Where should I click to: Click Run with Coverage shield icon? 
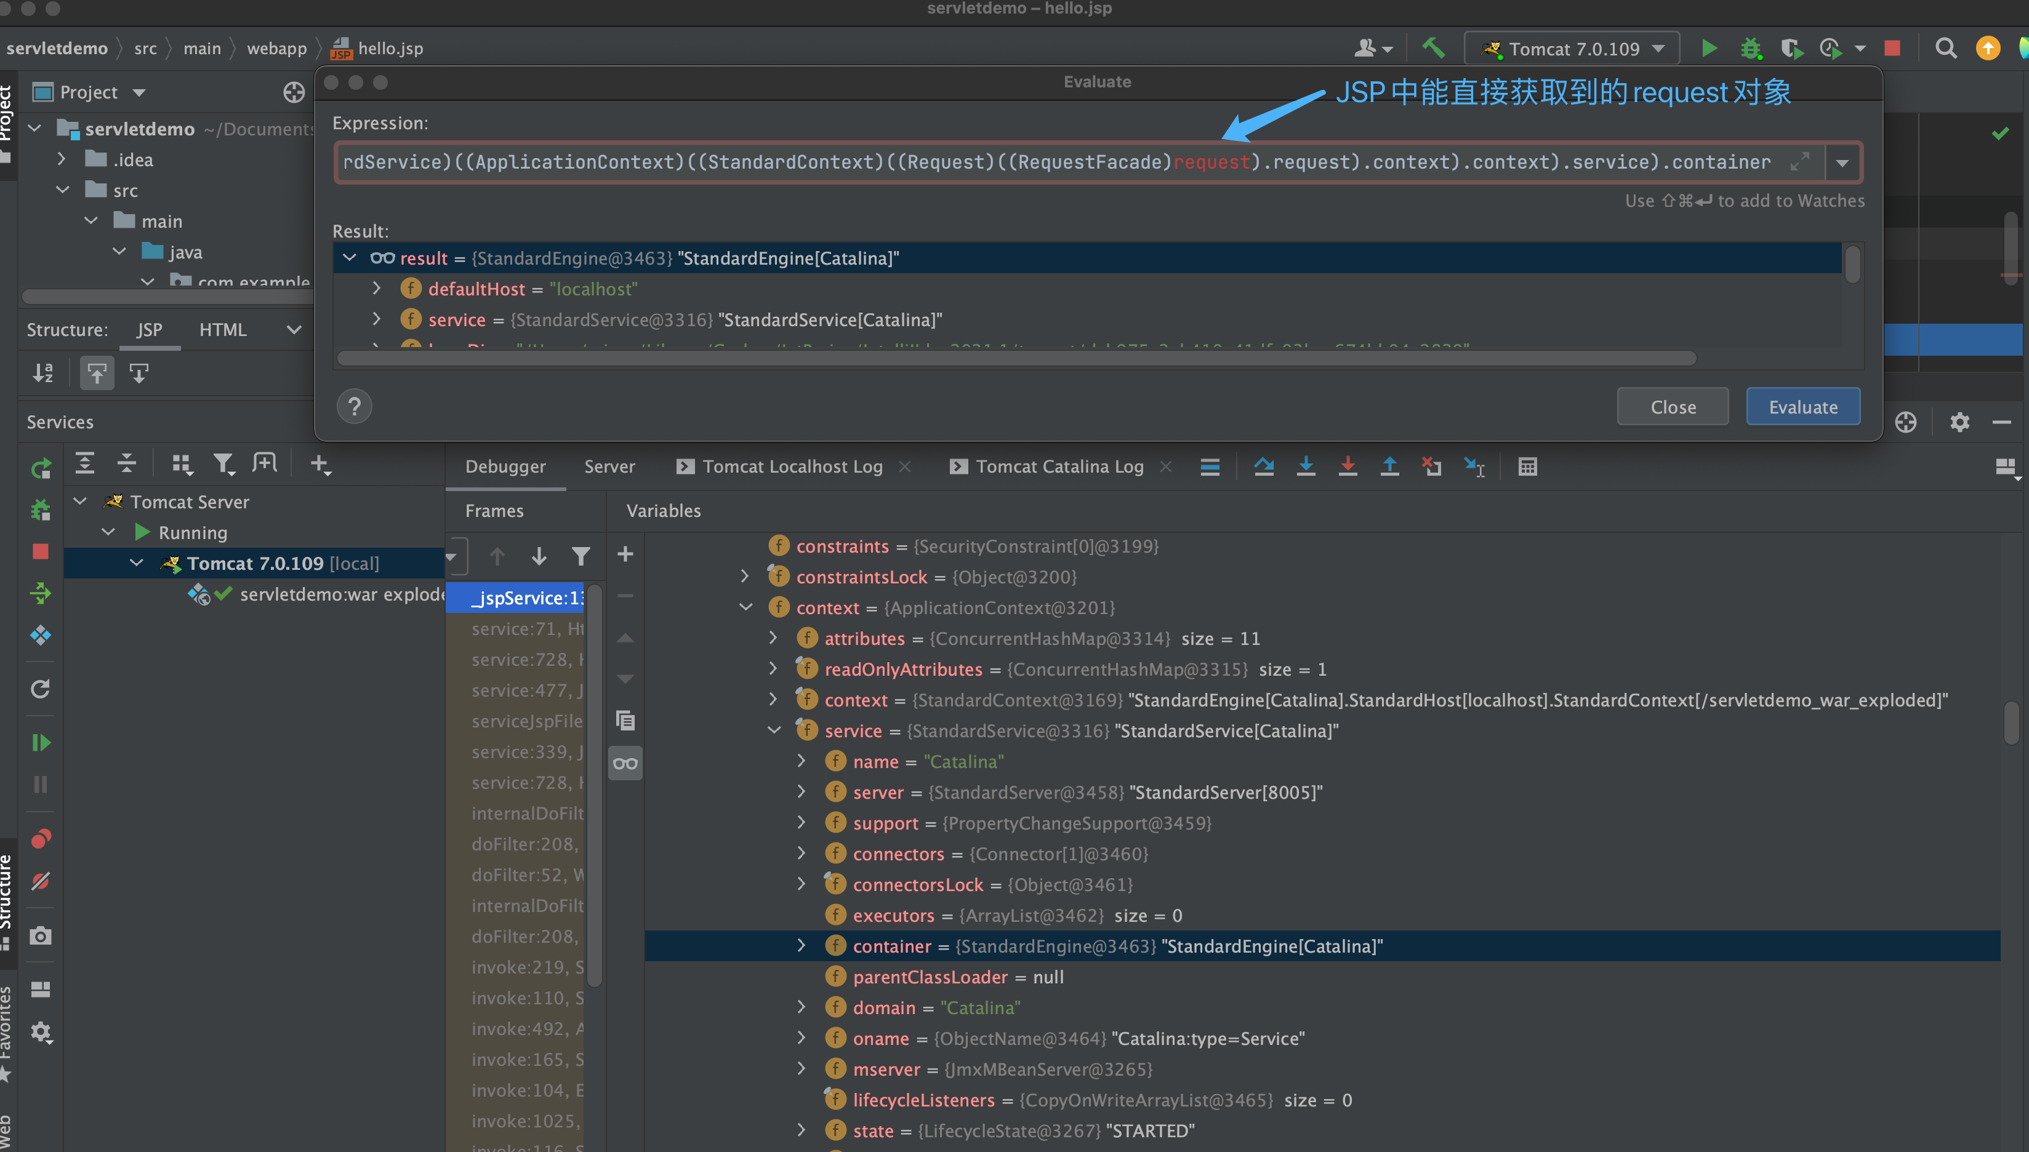click(x=1791, y=48)
